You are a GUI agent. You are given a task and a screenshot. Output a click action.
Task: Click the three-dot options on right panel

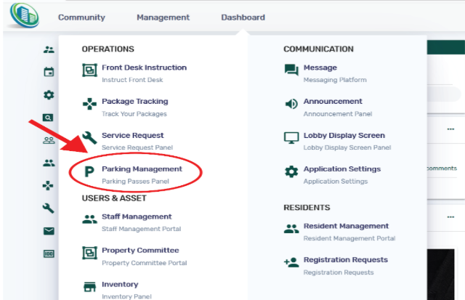click(449, 129)
